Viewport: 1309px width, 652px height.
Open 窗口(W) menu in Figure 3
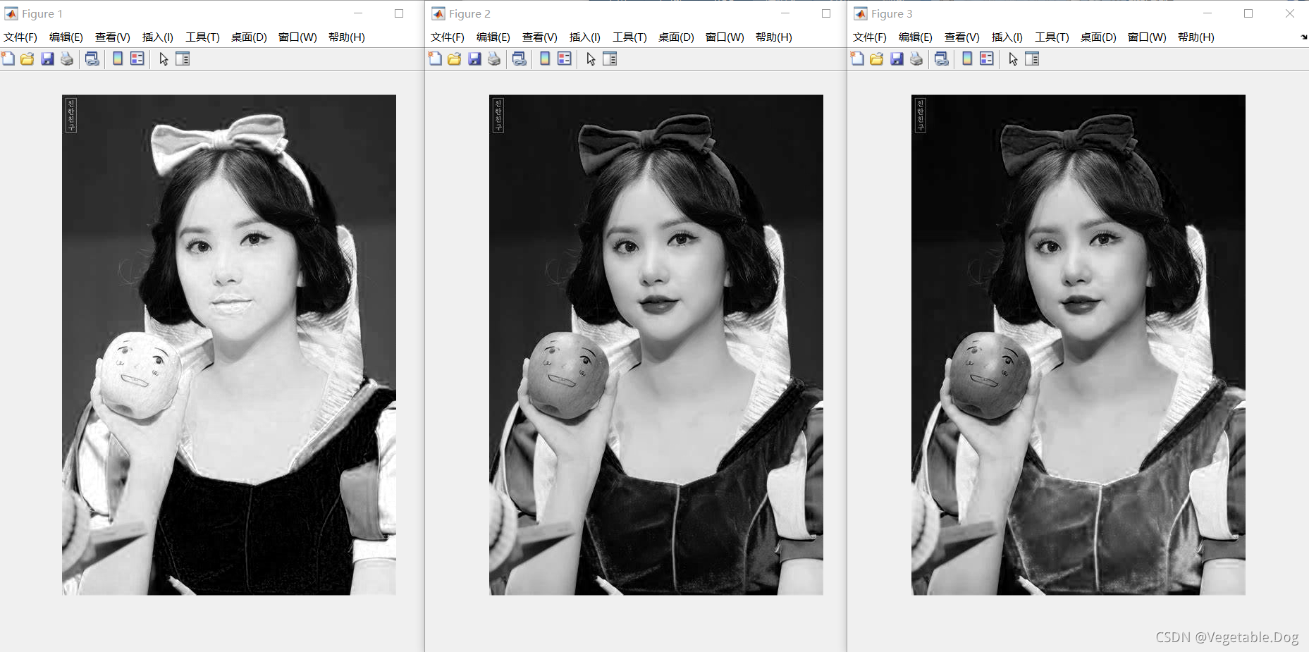[x=1147, y=37]
